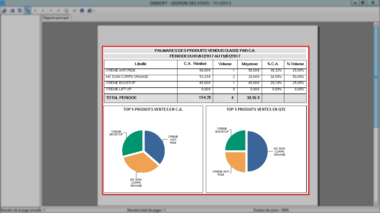Select the blue MC SOIN CORPS ORANGE slice in QTE chart
The height and width of the screenshot is (213, 380).
coord(257,151)
